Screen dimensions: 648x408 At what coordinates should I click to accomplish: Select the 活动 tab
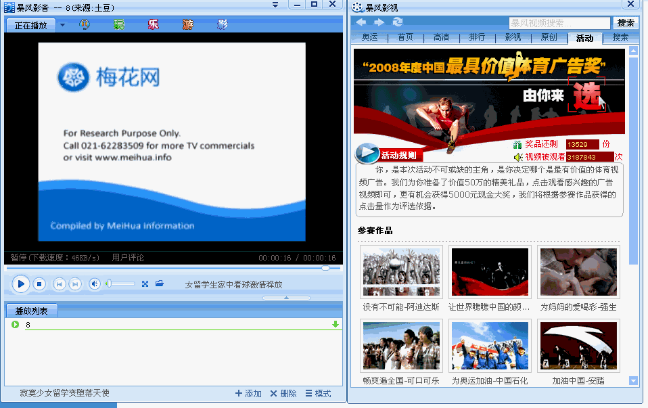pyautogui.click(x=585, y=38)
